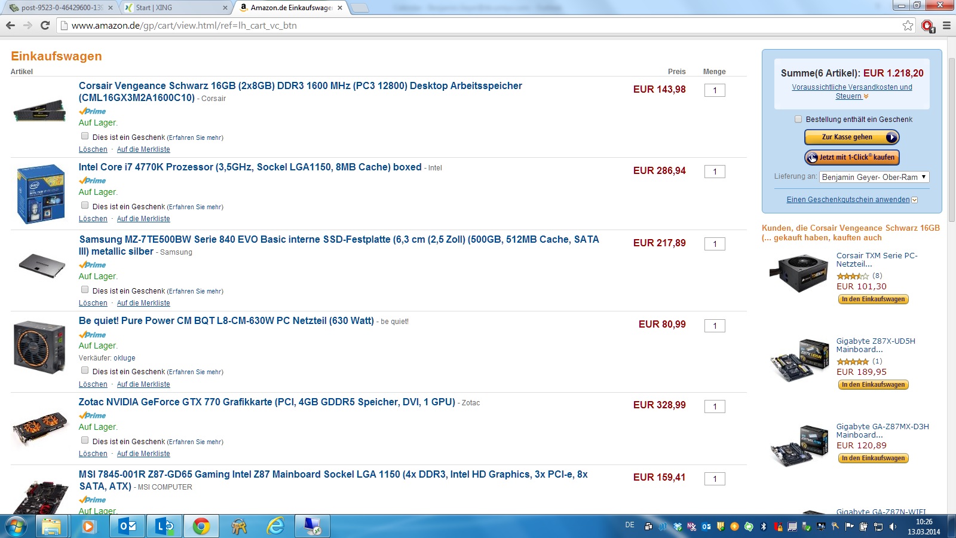The height and width of the screenshot is (538, 956).
Task: Click the page vertical scrollbar
Action: (x=951, y=140)
